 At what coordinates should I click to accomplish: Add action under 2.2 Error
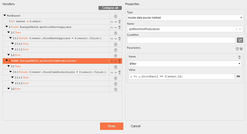(116, 56)
